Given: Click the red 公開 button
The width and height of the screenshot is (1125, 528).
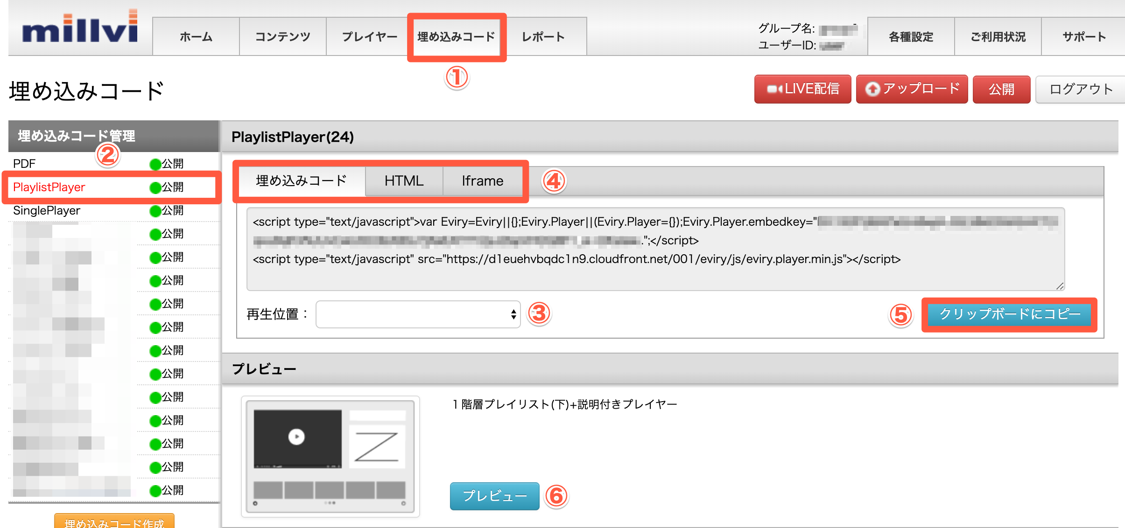Looking at the screenshot, I should click(x=1001, y=89).
